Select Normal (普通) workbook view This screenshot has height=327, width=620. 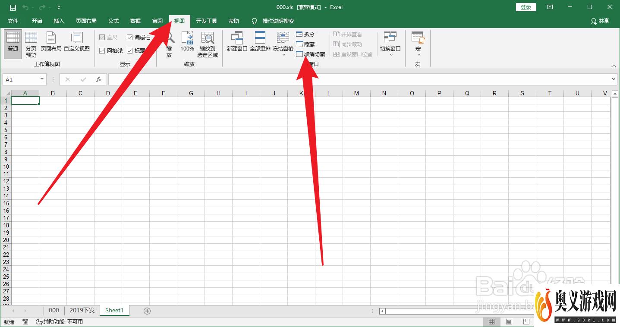coord(13,44)
